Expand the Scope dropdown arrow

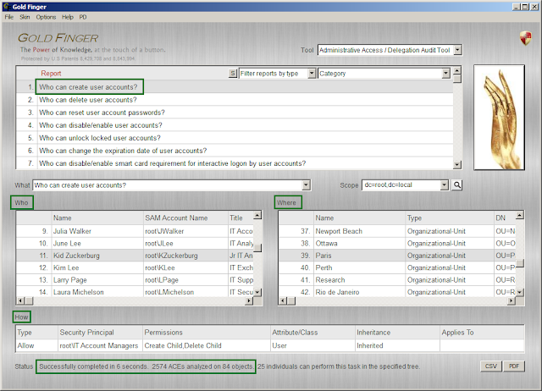(x=444, y=185)
